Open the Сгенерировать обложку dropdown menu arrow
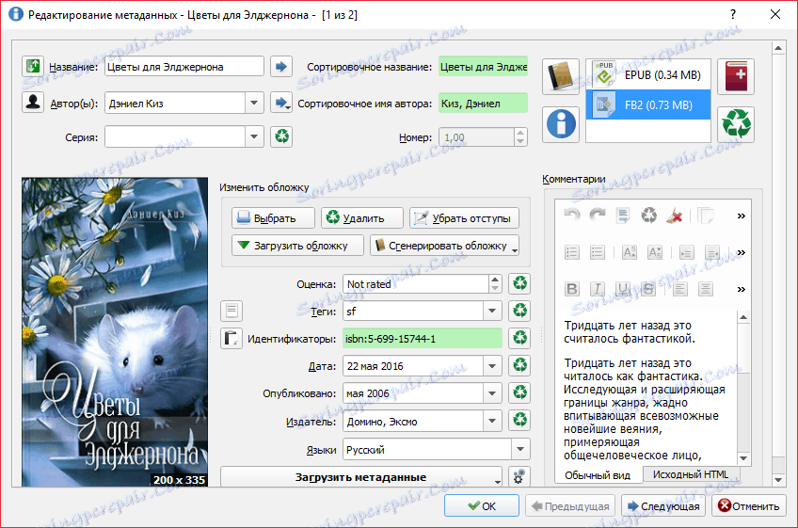 pyautogui.click(x=515, y=249)
